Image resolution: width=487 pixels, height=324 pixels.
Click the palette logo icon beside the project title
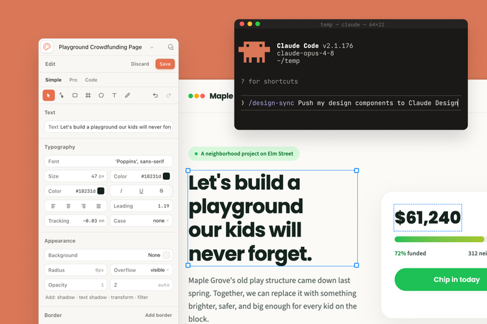click(x=47, y=47)
